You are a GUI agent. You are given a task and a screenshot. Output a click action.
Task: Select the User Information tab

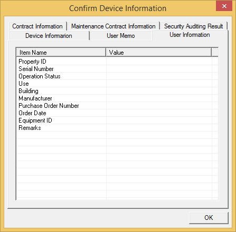190,35
